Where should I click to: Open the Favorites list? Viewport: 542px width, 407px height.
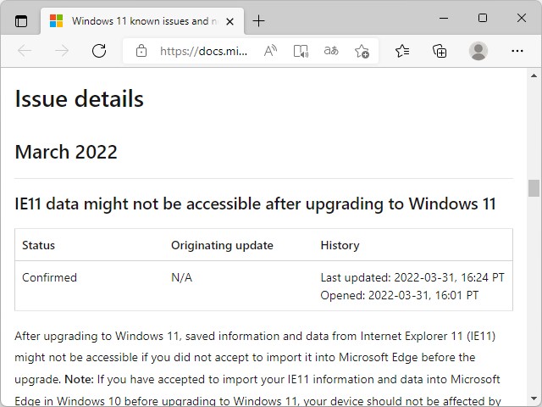pyautogui.click(x=402, y=51)
